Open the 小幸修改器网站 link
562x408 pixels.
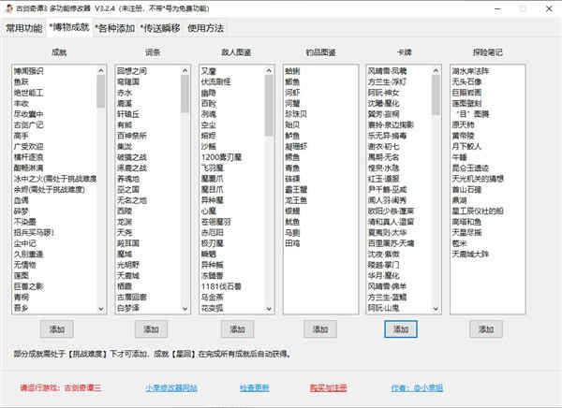(x=171, y=387)
